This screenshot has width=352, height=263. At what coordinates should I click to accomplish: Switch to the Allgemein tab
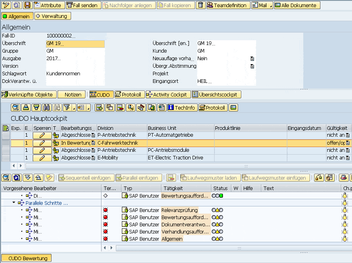[17, 16]
